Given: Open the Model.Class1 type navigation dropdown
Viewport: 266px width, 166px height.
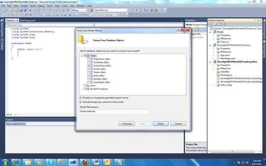Looking at the screenshot, I should (x=93, y=25).
